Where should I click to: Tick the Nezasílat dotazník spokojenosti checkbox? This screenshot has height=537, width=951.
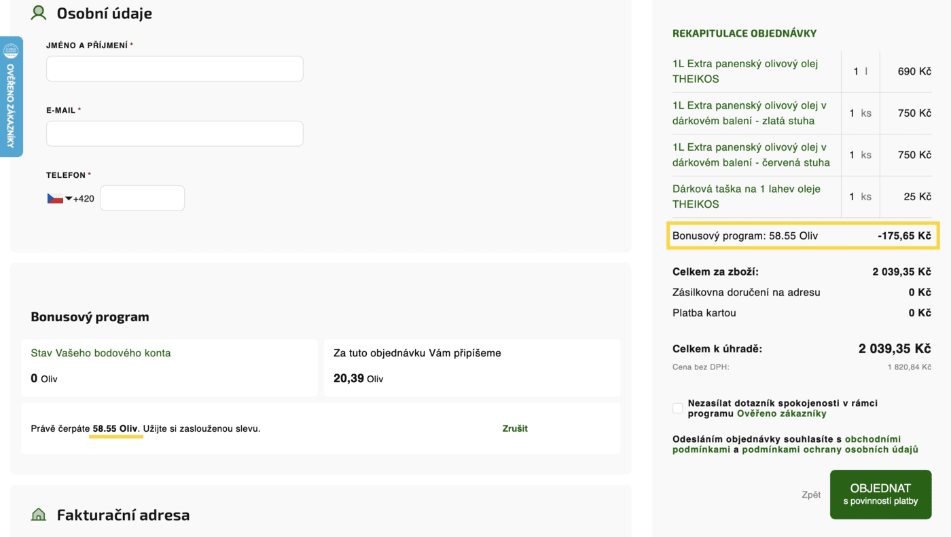(677, 408)
